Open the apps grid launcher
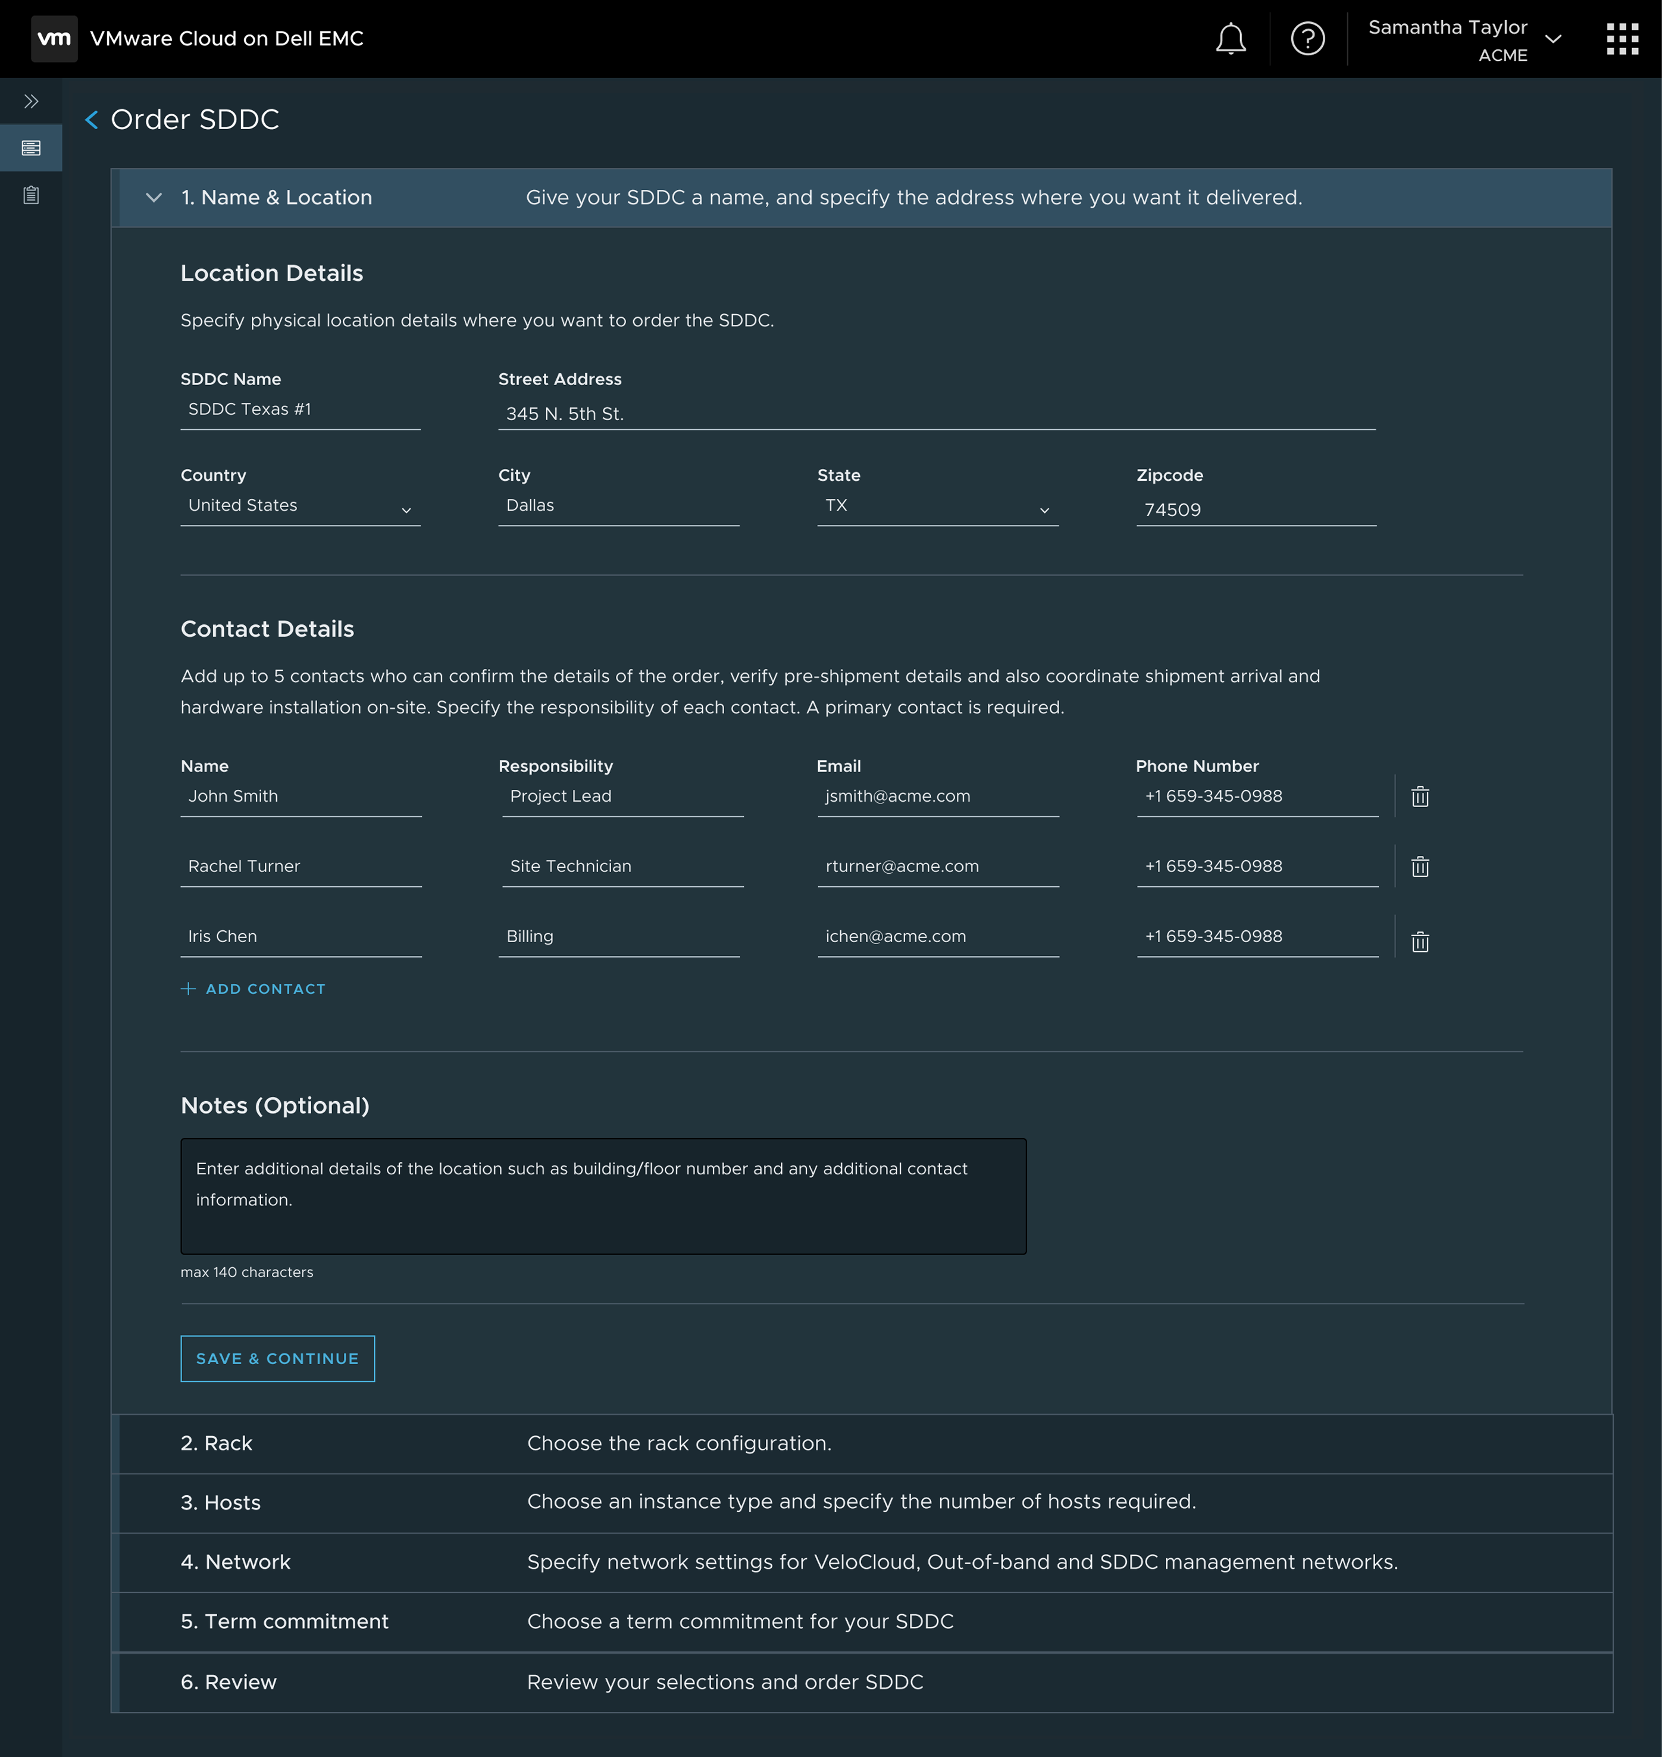1662x1757 pixels. (x=1622, y=39)
